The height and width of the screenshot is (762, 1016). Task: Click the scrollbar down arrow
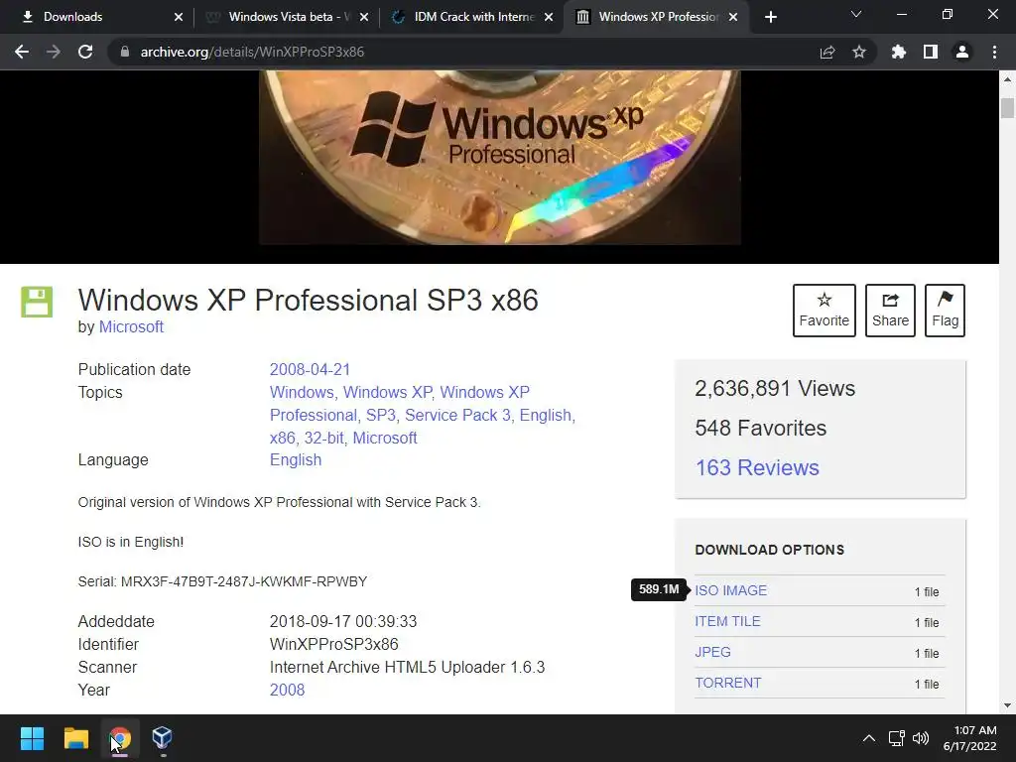click(x=1008, y=705)
